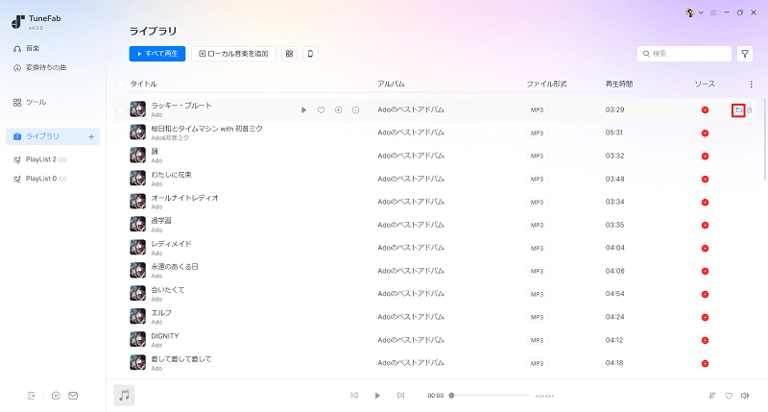
Task: Open PlayList 2
Action: click(x=39, y=159)
